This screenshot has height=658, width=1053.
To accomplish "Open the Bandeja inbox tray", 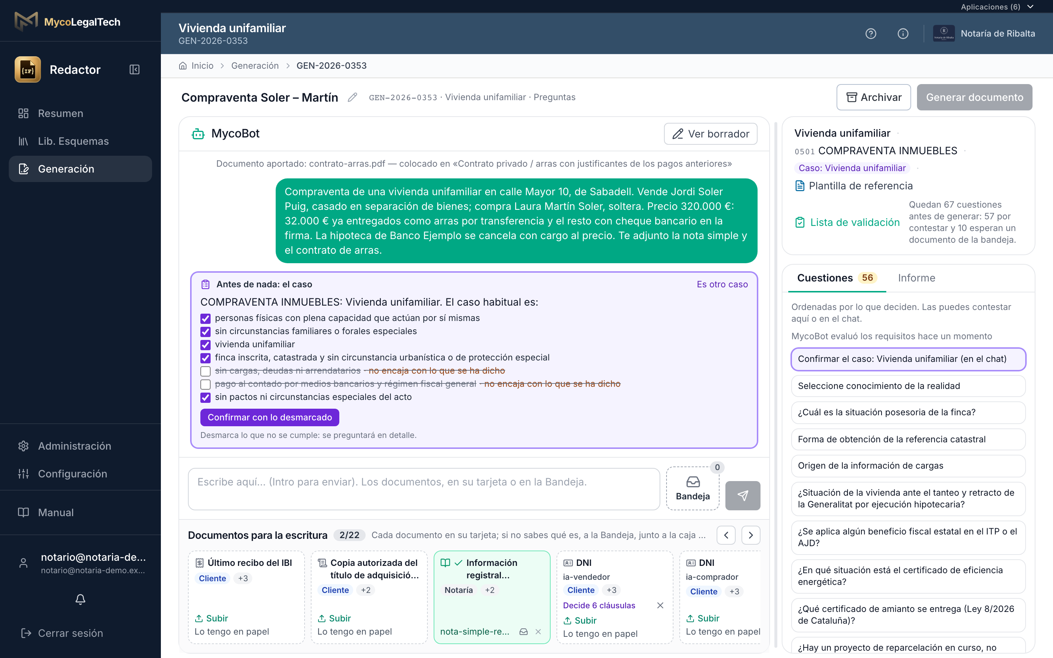I will [693, 488].
